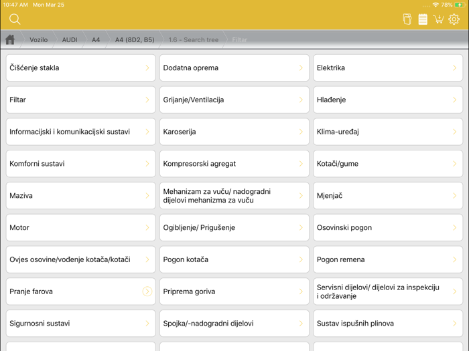
Task: Expand arrow on Klima-uređaj row
Action: pos(455,132)
